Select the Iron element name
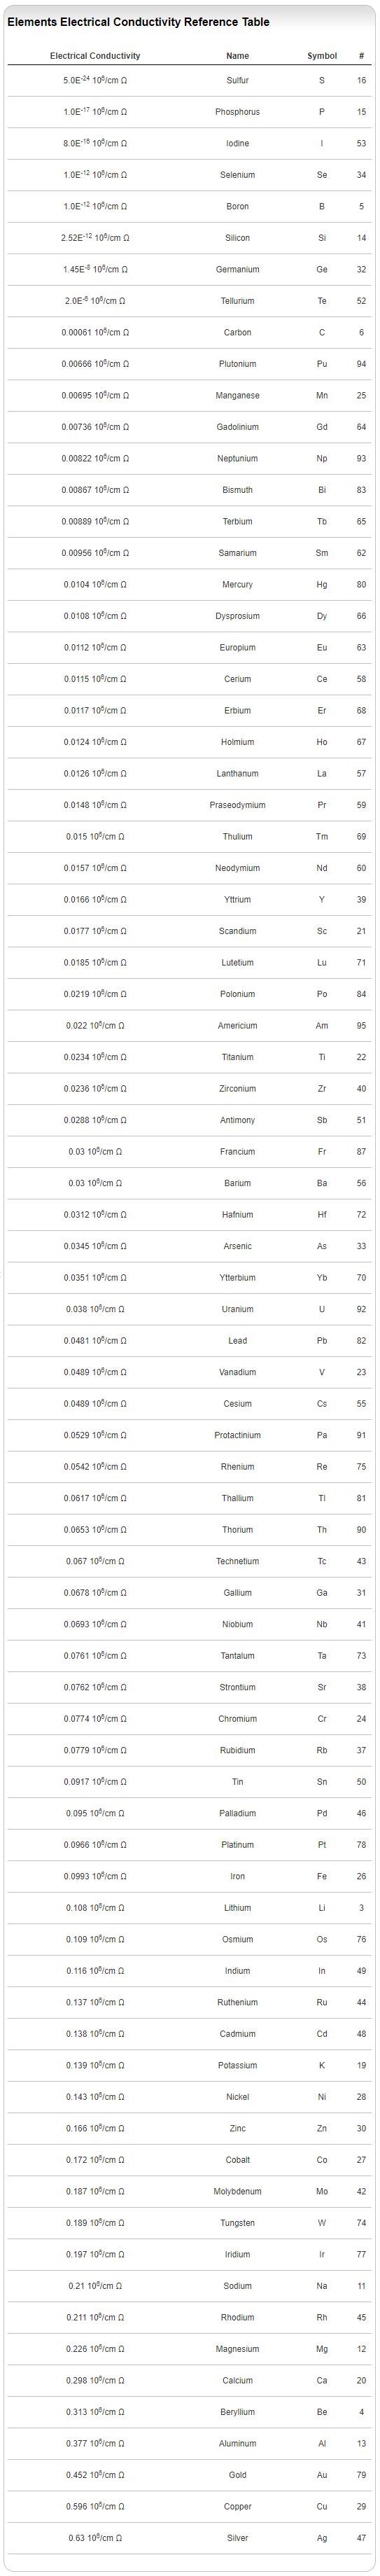 pos(237,1876)
